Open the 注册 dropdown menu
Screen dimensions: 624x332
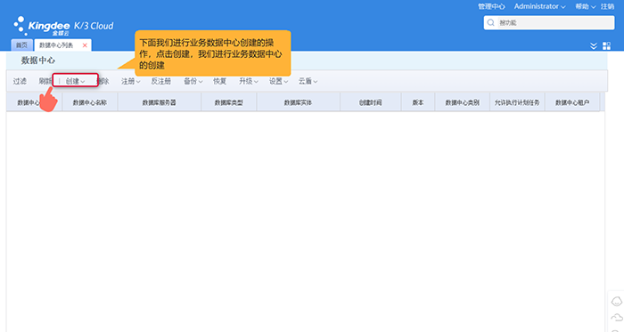[130, 81]
